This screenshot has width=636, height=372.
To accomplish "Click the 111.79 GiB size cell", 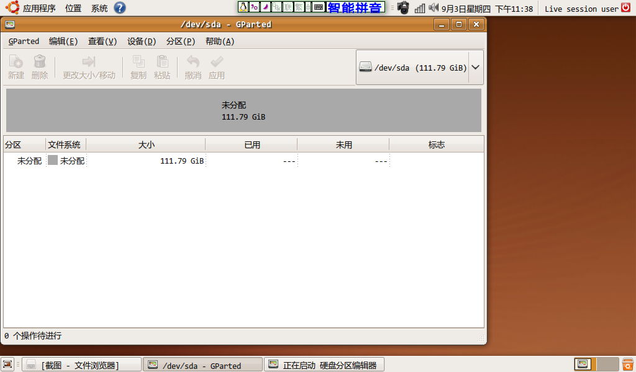I will pyautogui.click(x=182, y=161).
